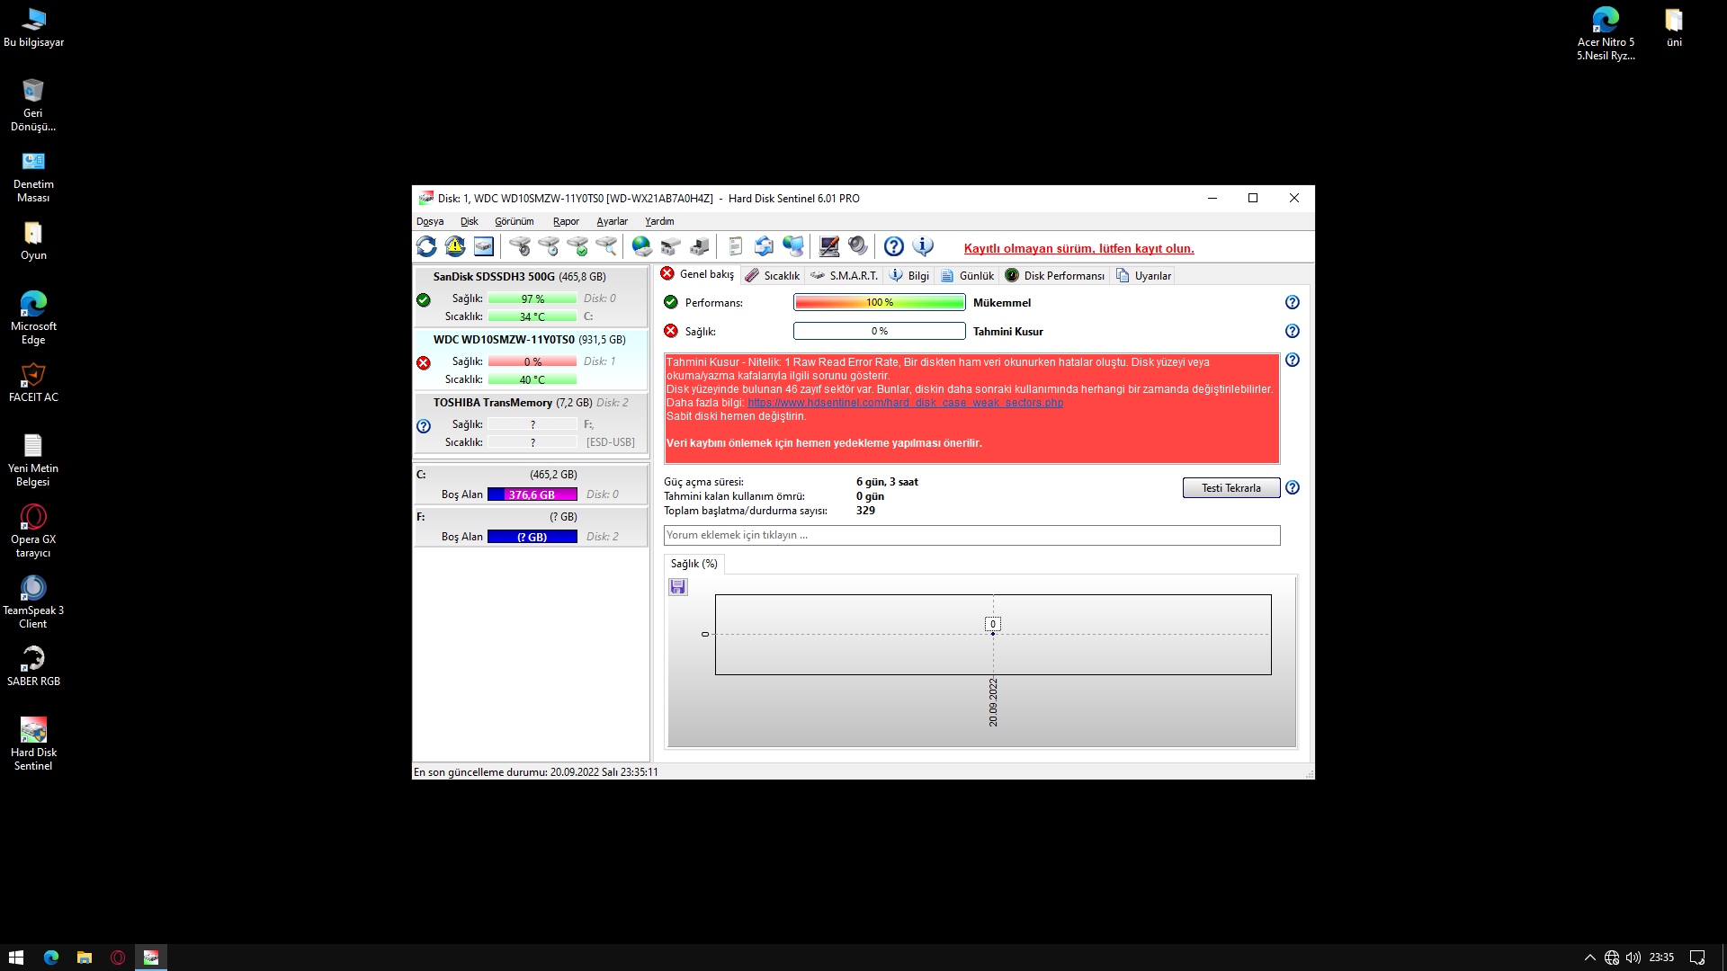The image size is (1727, 971).
Task: Open Hard Disk Sentinel desktop shortcut
Action: coord(33,744)
